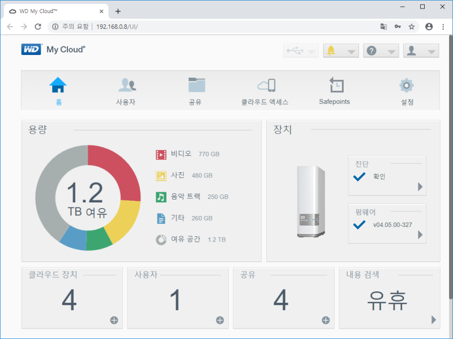453x339 pixels.
Task: Click the diagnosis (진단) checkmark icon
Action: (x=360, y=176)
